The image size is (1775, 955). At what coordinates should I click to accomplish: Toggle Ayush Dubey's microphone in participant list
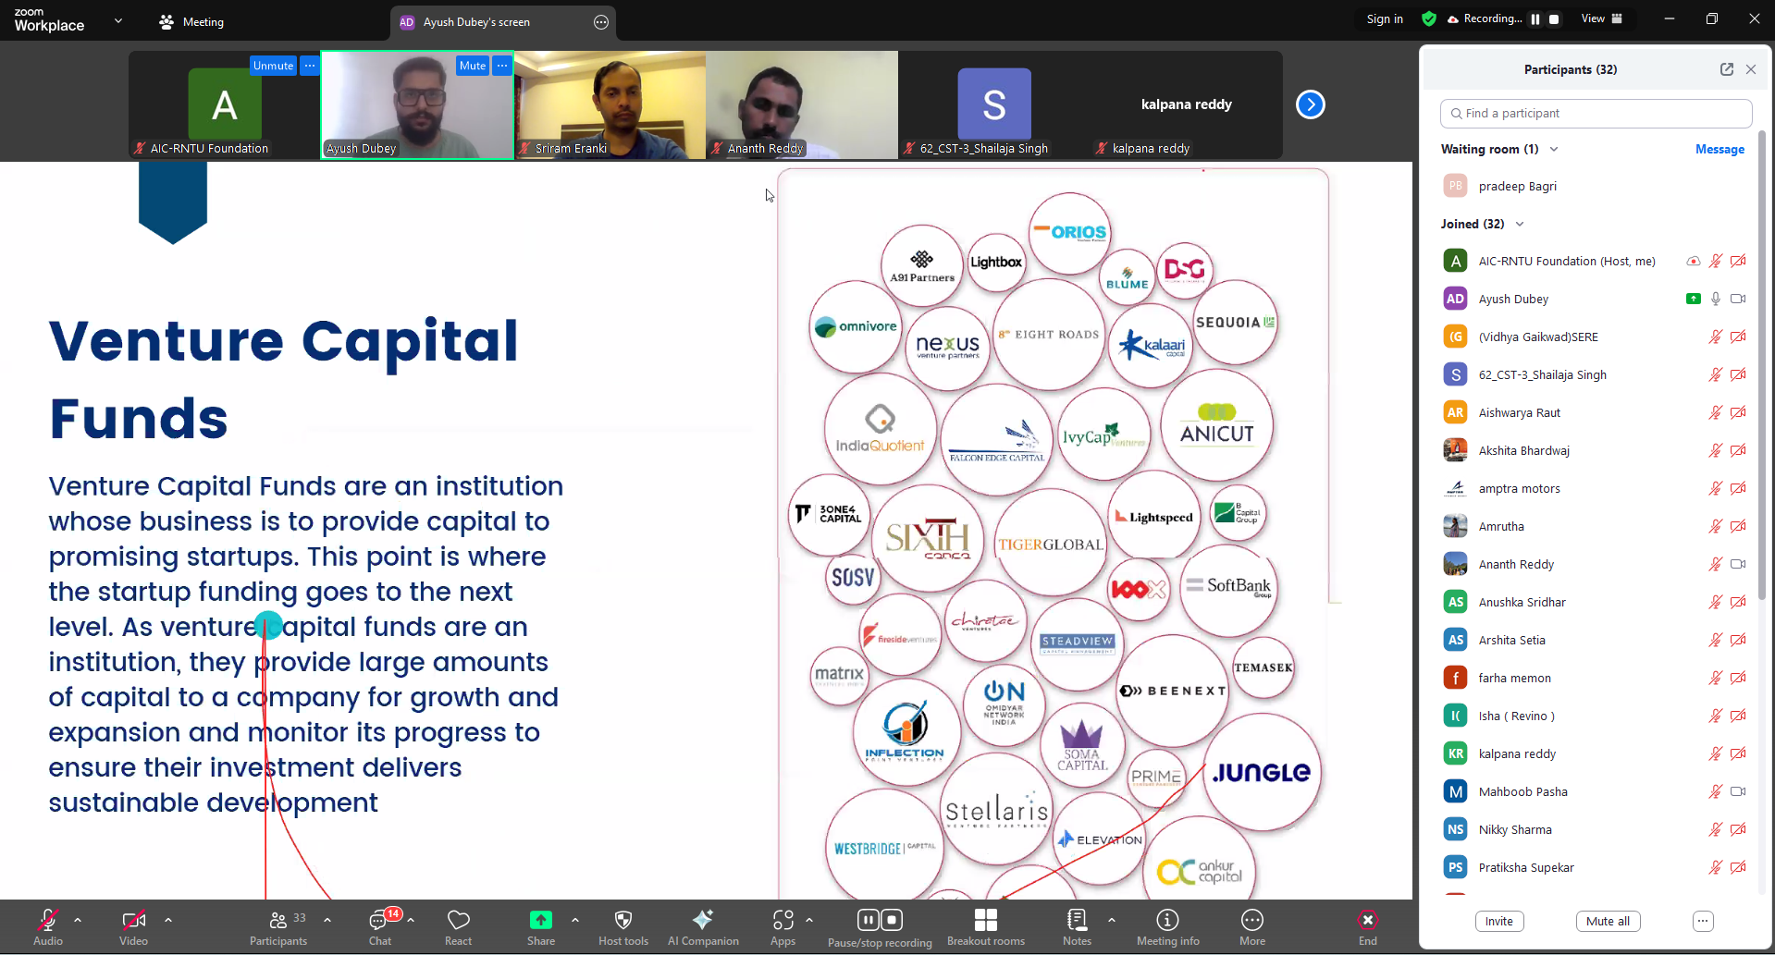click(x=1715, y=299)
